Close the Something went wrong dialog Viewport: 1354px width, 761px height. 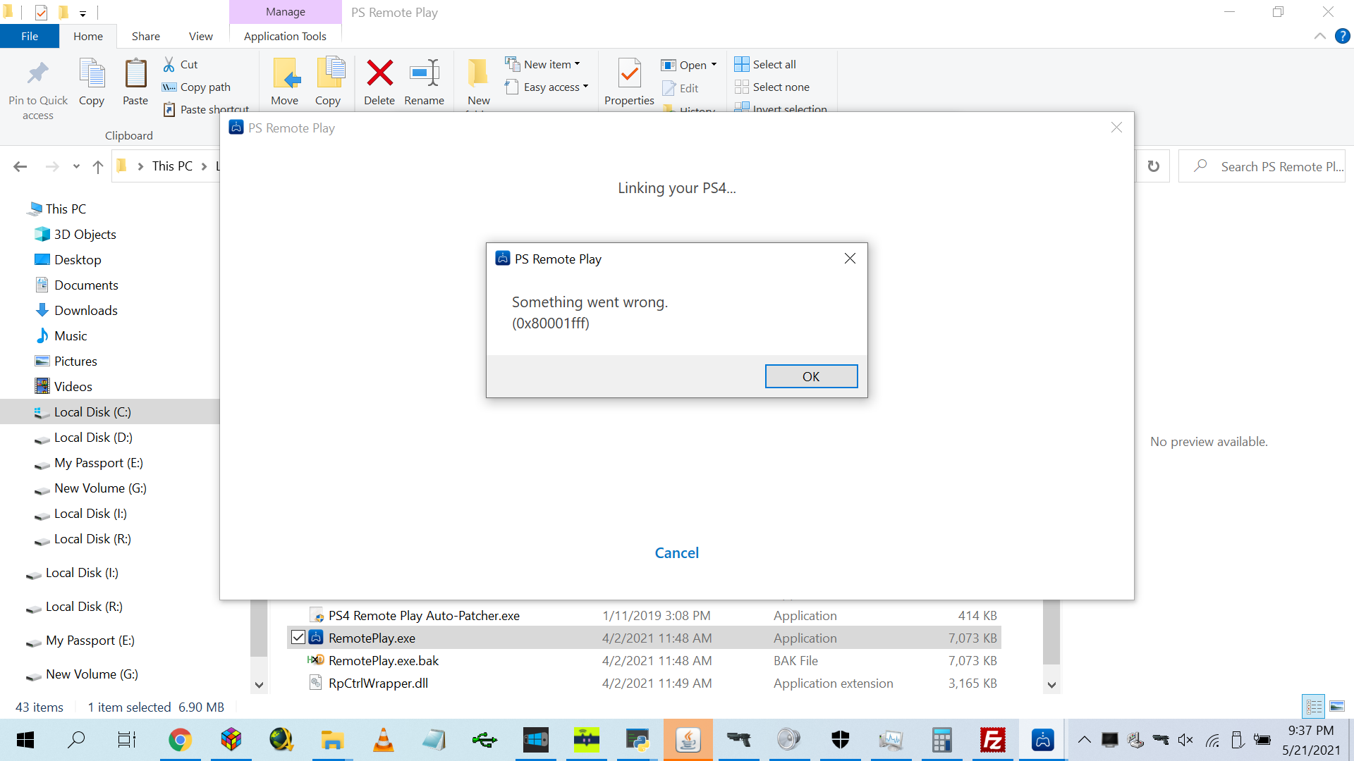point(850,259)
